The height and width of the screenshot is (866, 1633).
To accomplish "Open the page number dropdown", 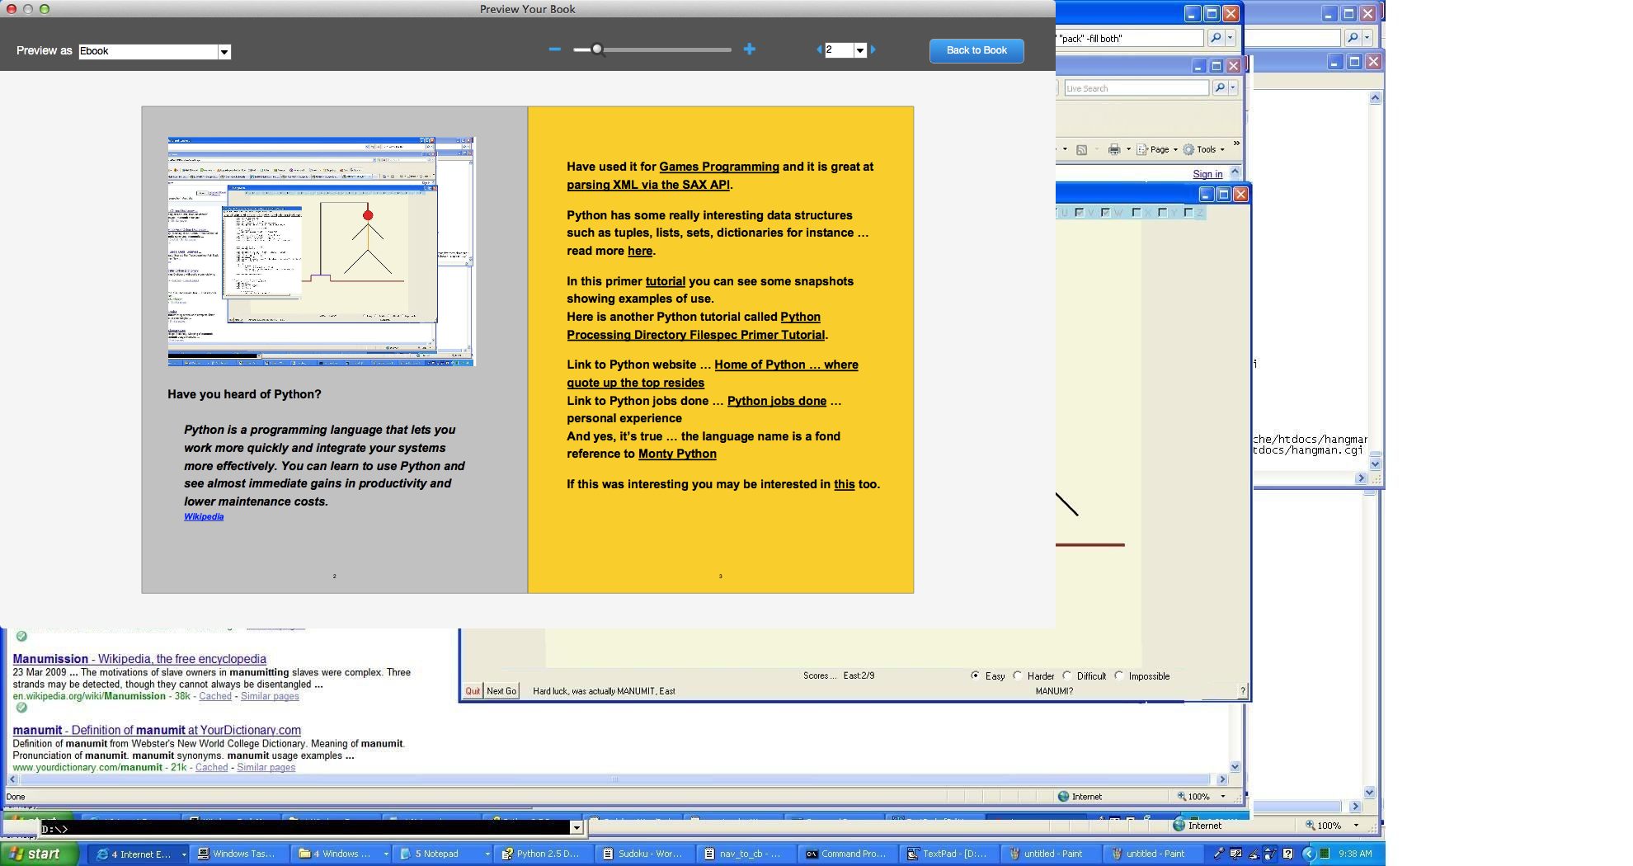I will point(860,50).
